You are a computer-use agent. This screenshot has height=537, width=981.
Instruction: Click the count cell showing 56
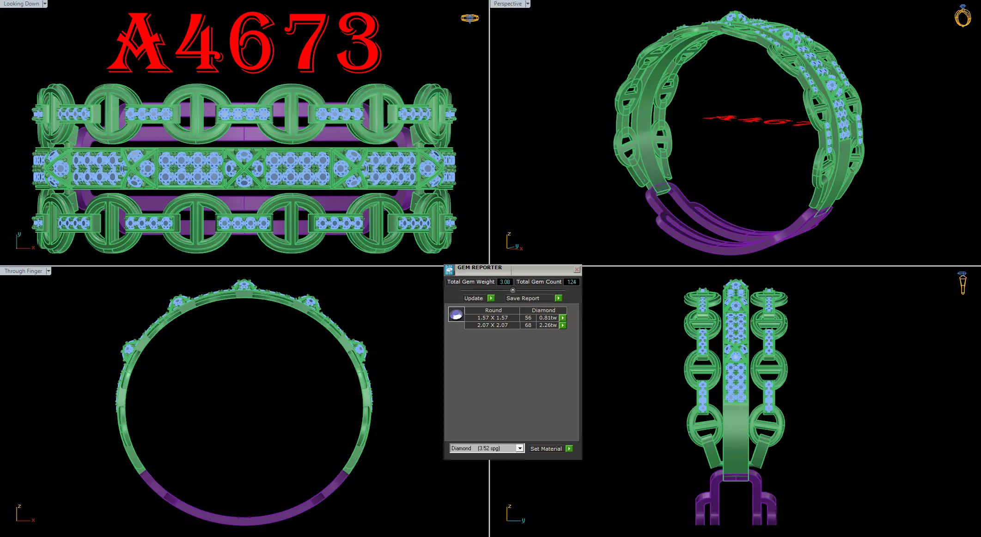[x=528, y=318]
